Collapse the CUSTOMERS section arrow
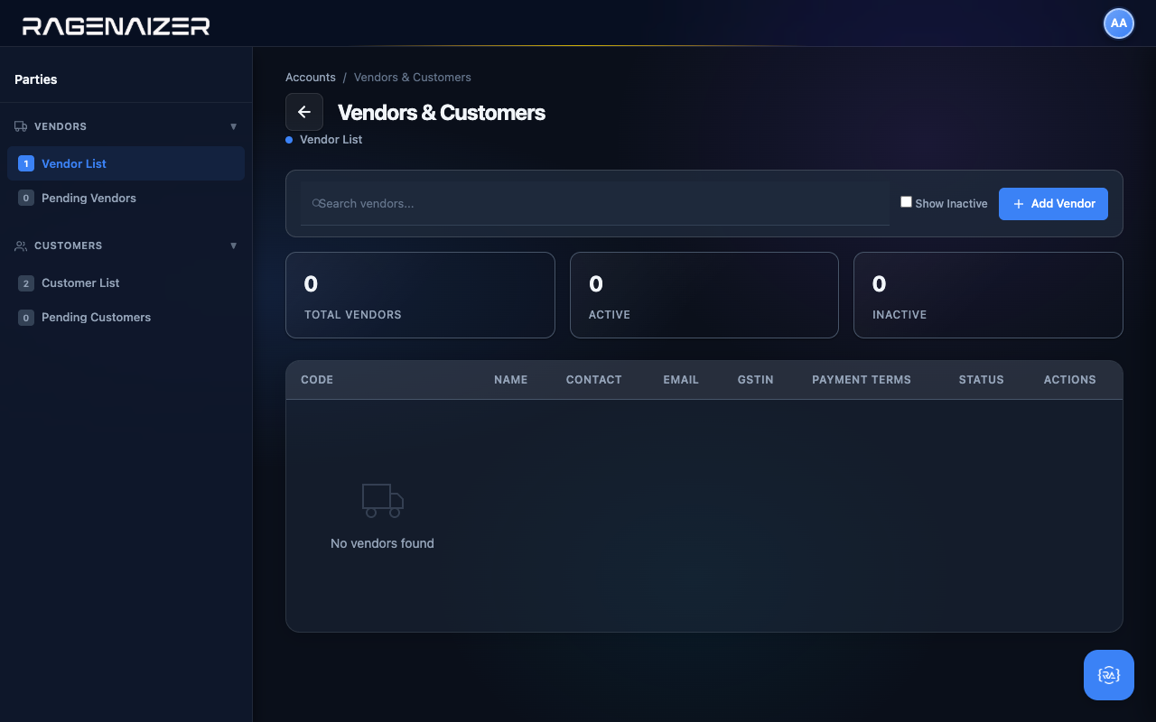This screenshot has height=722, width=1156. point(234,245)
